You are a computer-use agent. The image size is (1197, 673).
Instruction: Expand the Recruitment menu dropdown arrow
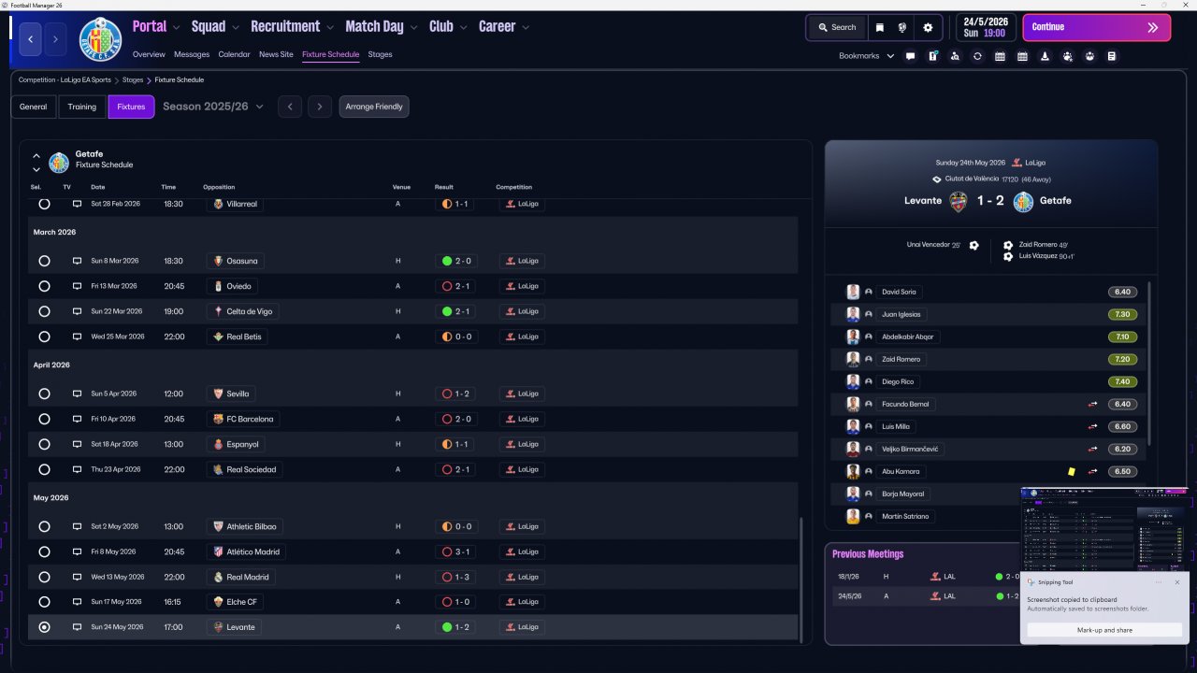[330, 28]
